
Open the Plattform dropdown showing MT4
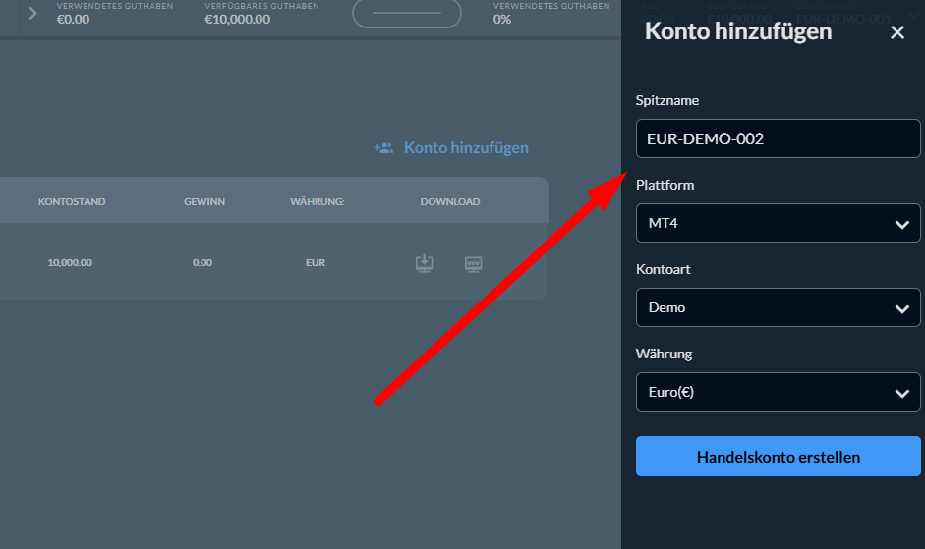click(x=778, y=223)
